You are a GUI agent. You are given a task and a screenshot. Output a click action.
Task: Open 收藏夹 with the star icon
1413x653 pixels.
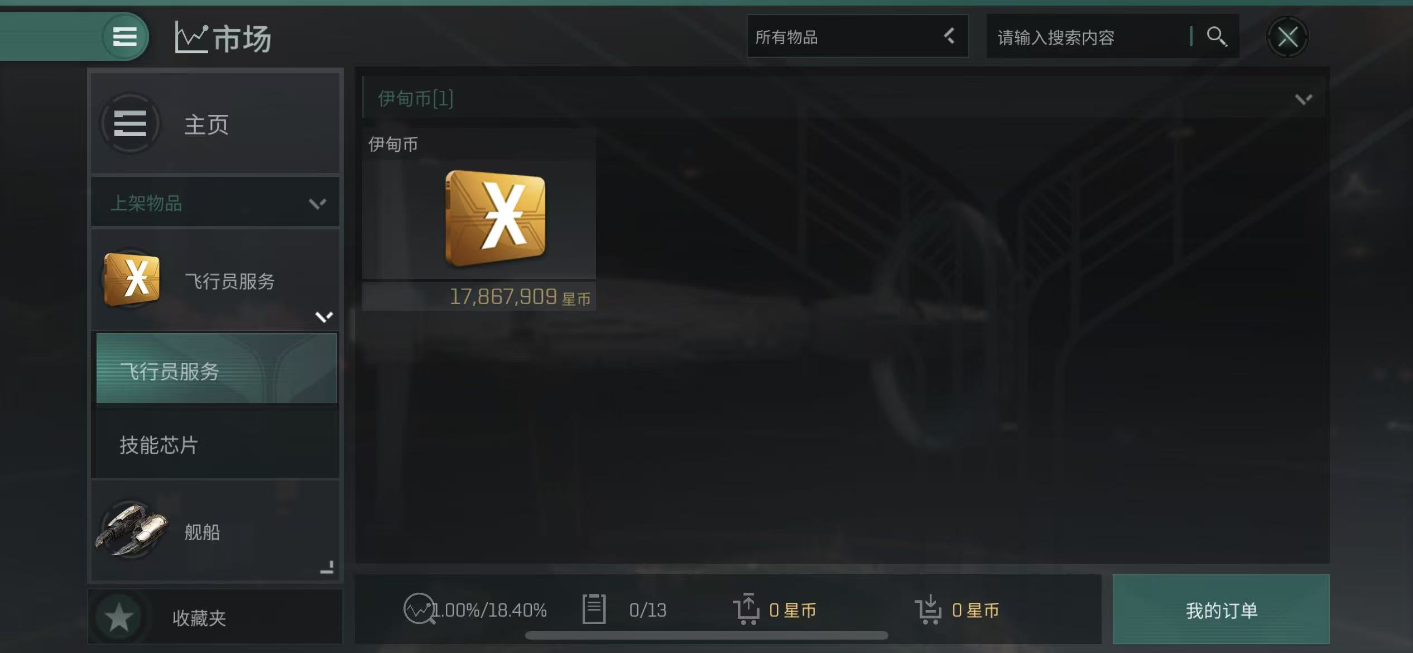[215, 617]
